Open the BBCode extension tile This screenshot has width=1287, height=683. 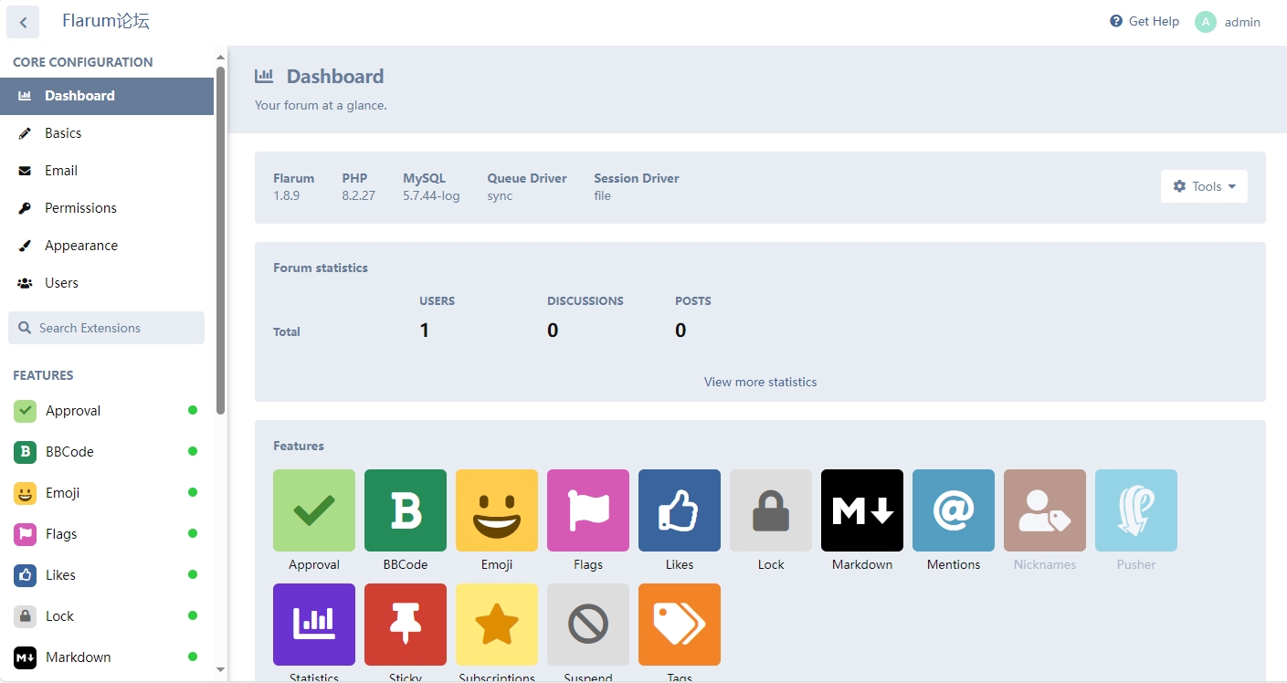(405, 510)
